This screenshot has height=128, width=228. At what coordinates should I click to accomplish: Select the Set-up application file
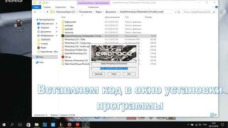(x=68, y=57)
